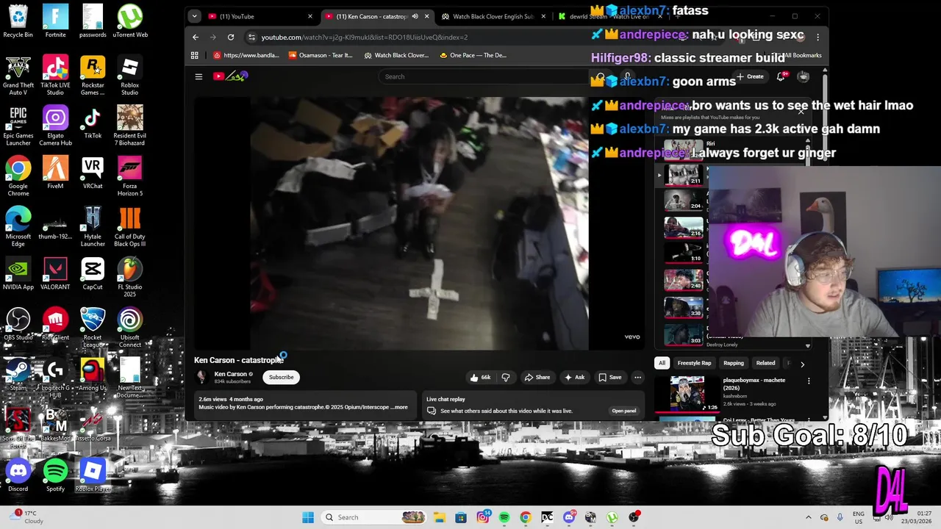Open the passwords text file icon

click(93, 21)
